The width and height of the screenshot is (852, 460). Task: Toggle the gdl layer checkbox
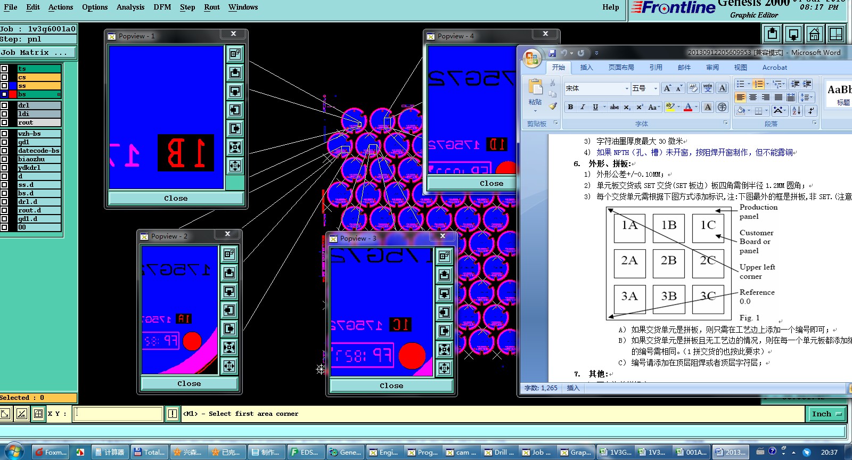coord(4,142)
